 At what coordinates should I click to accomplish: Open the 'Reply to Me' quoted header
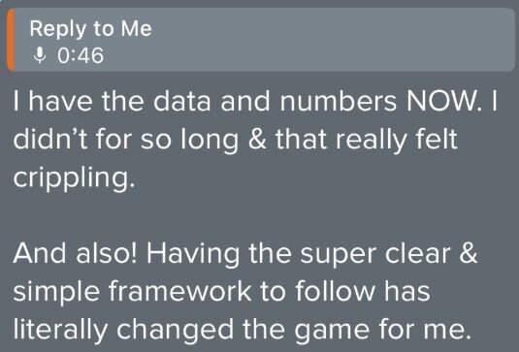click(90, 29)
